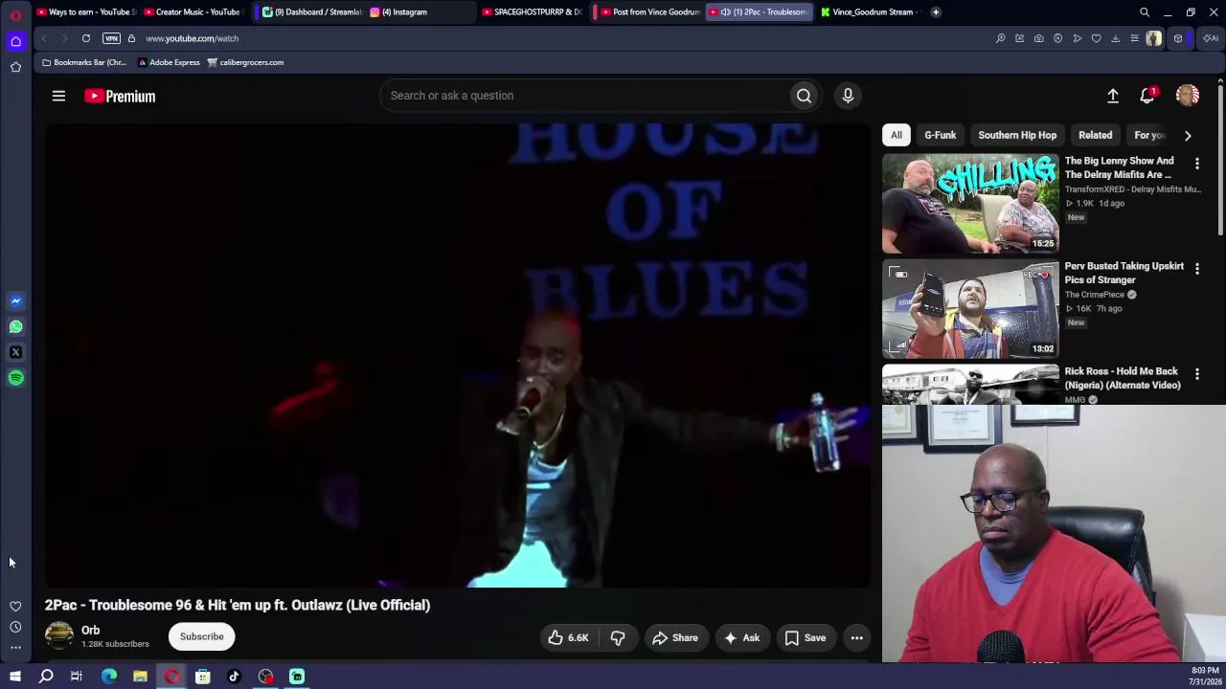The width and height of the screenshot is (1226, 689).
Task: Open Perv Busted Taking Upskirt thumbnail
Action: pyautogui.click(x=970, y=309)
